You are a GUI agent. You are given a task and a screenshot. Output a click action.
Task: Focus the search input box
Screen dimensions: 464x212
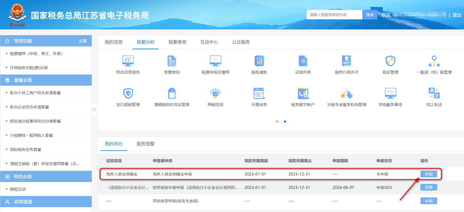[x=334, y=15]
